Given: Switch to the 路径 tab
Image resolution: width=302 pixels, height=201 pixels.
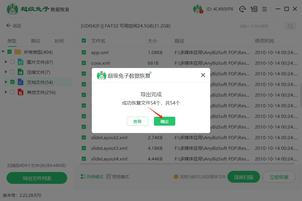Looking at the screenshot, I should click(36, 41).
